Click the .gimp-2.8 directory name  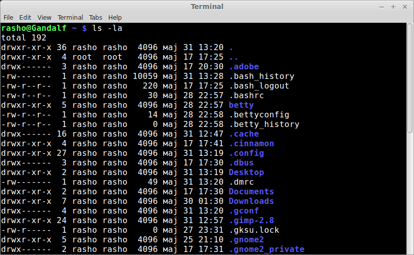[x=252, y=221]
